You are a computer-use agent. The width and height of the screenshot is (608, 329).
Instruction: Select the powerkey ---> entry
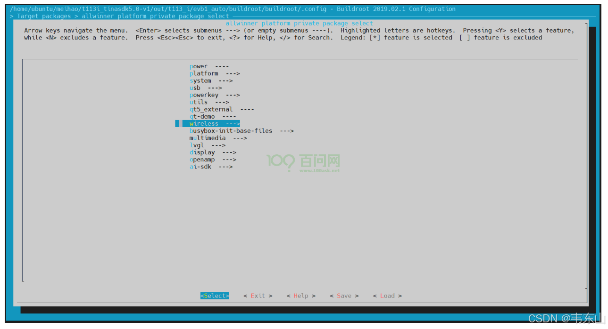click(x=215, y=95)
